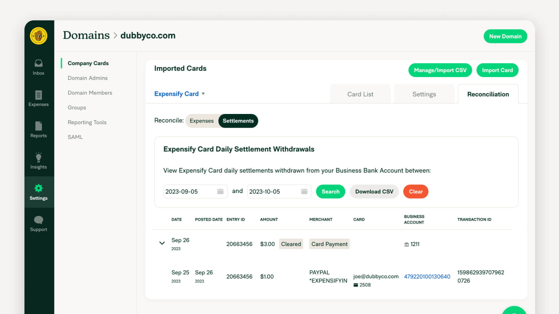This screenshot has height=314, width=559.
Task: Select Reporting Tools in the left menu
Action: pyautogui.click(x=87, y=122)
